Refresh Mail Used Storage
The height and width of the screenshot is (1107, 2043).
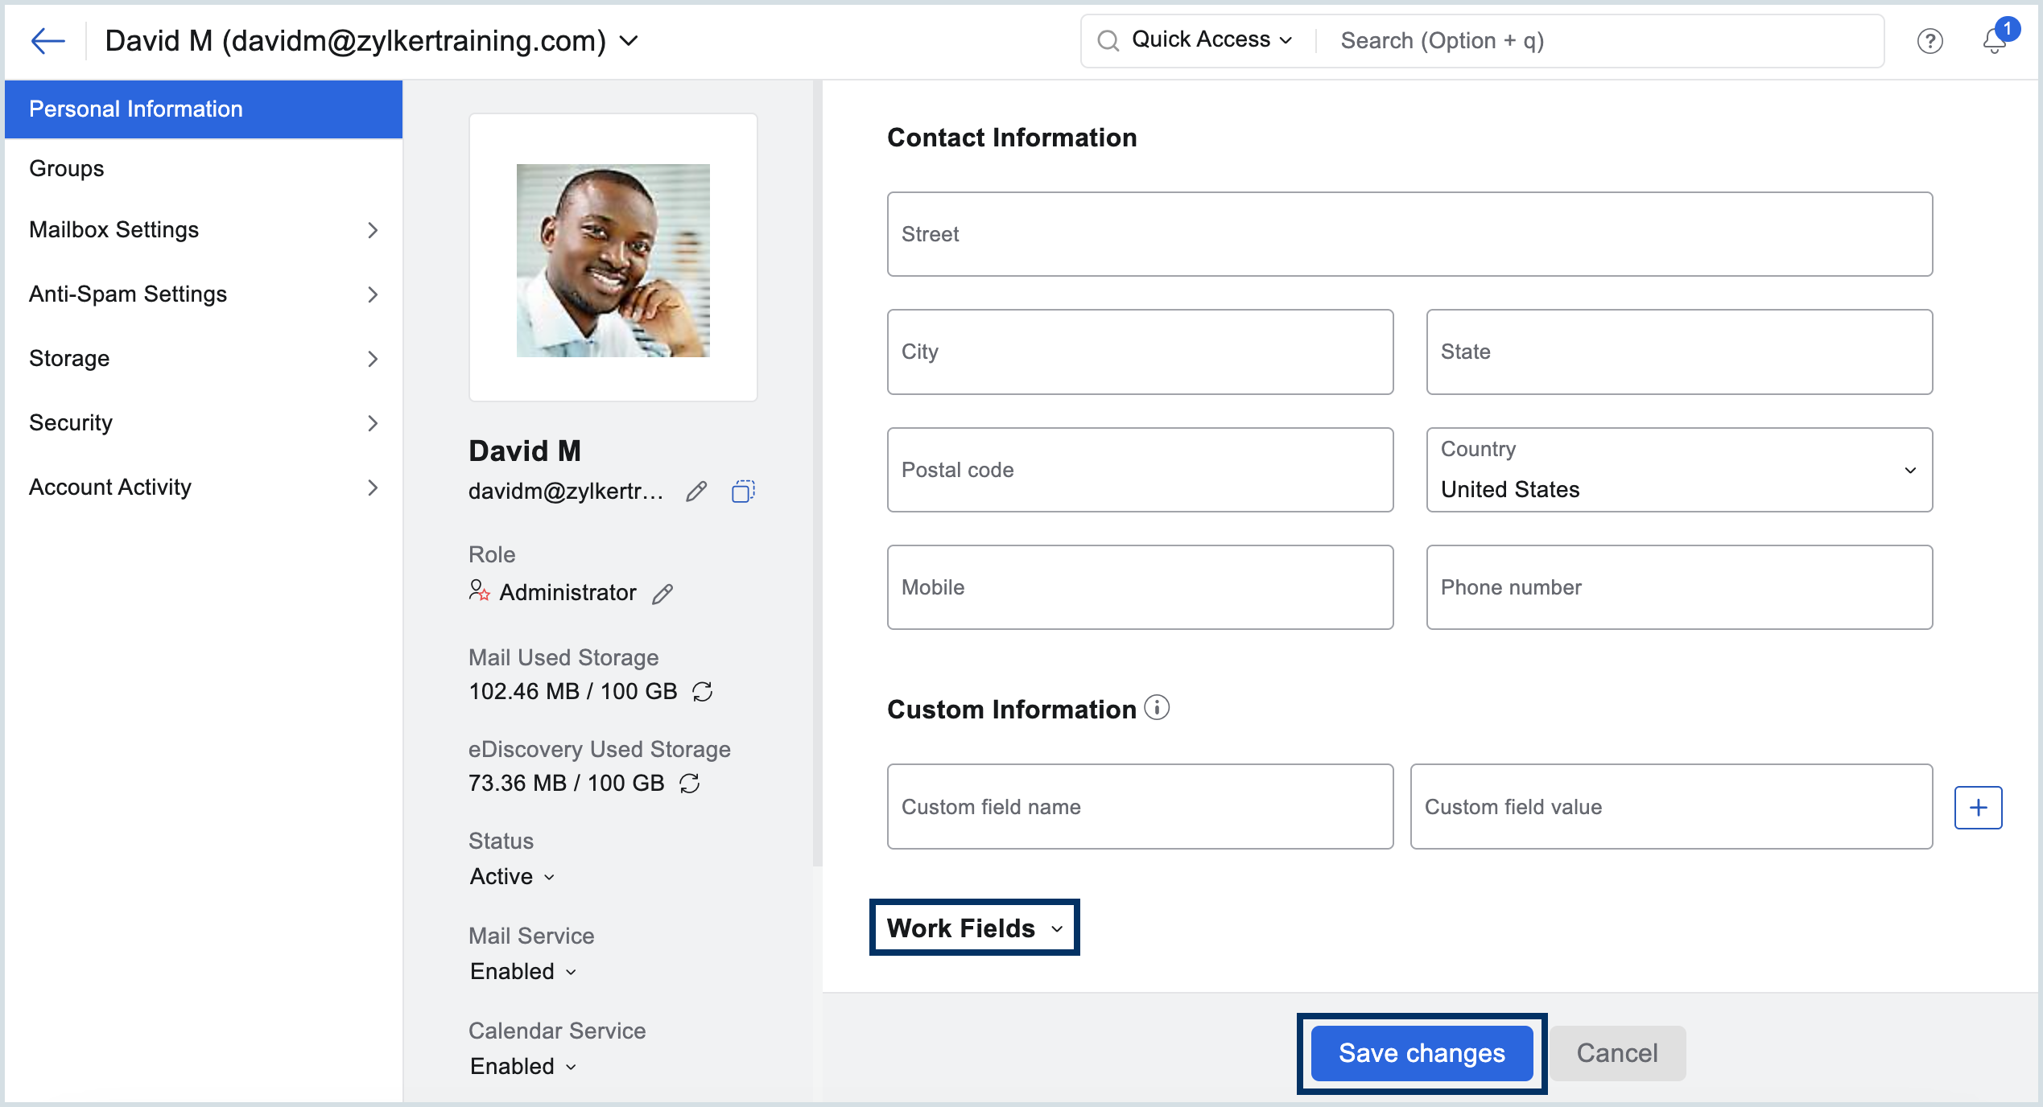[703, 691]
